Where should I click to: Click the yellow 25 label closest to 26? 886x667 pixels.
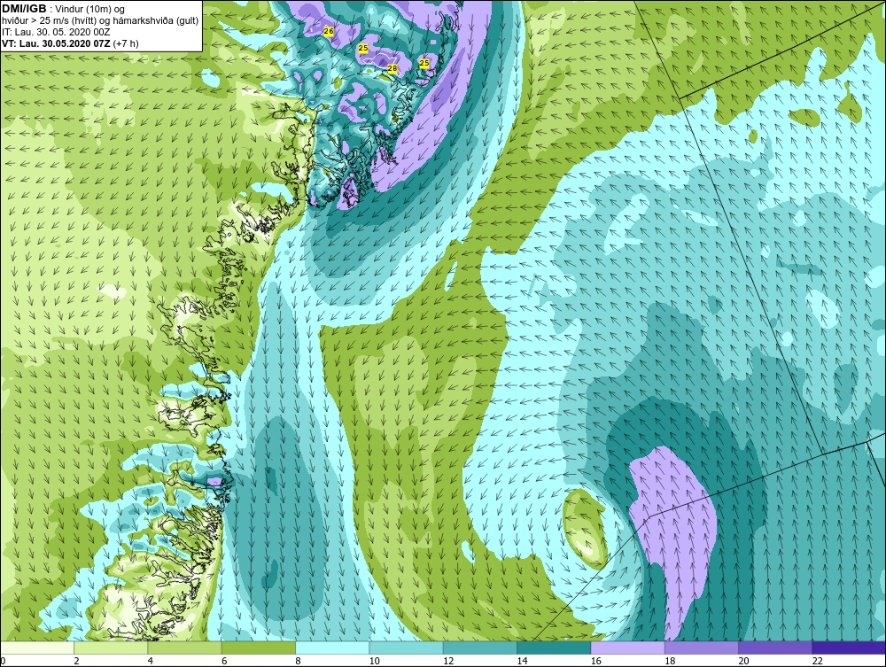click(363, 49)
